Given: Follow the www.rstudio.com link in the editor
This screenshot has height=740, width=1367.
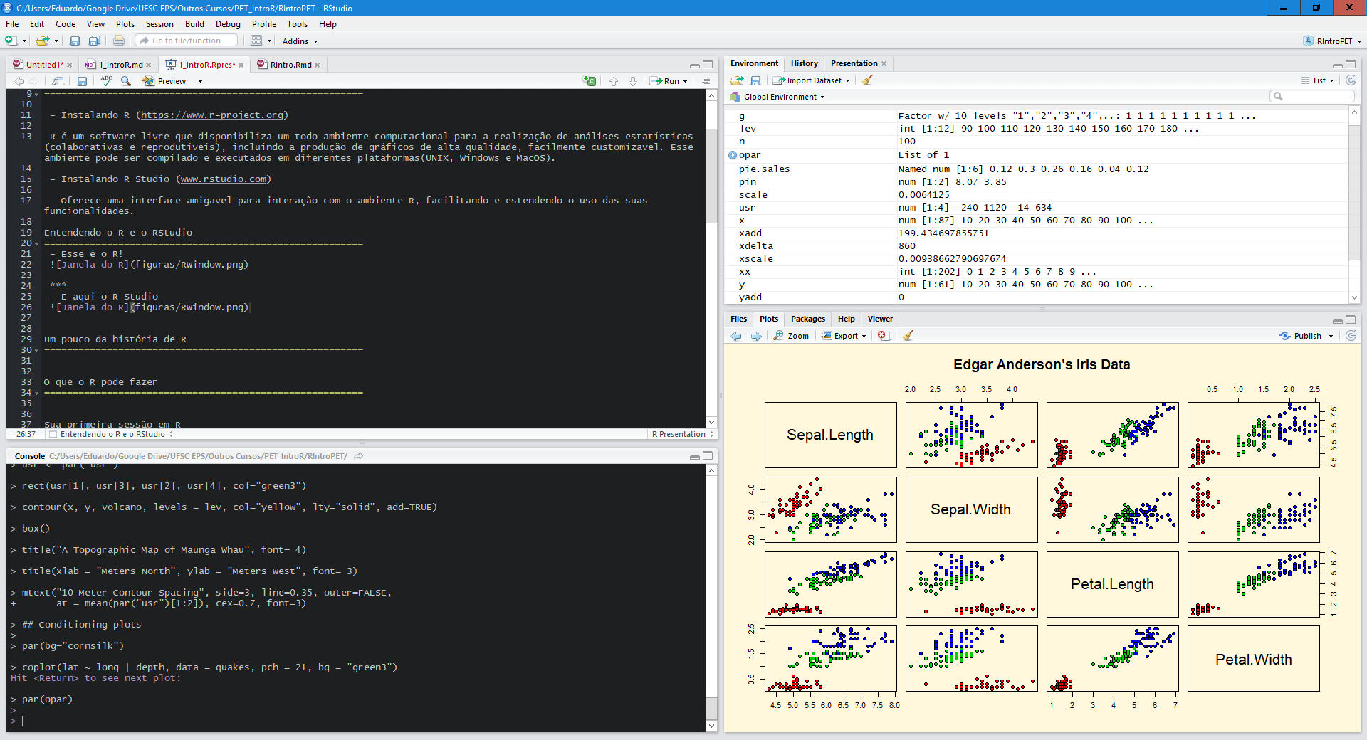Looking at the screenshot, I should click(x=224, y=179).
